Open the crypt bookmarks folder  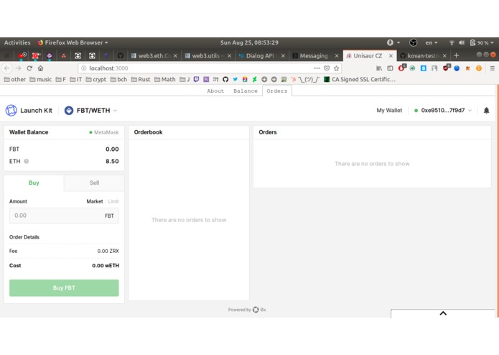[95, 79]
